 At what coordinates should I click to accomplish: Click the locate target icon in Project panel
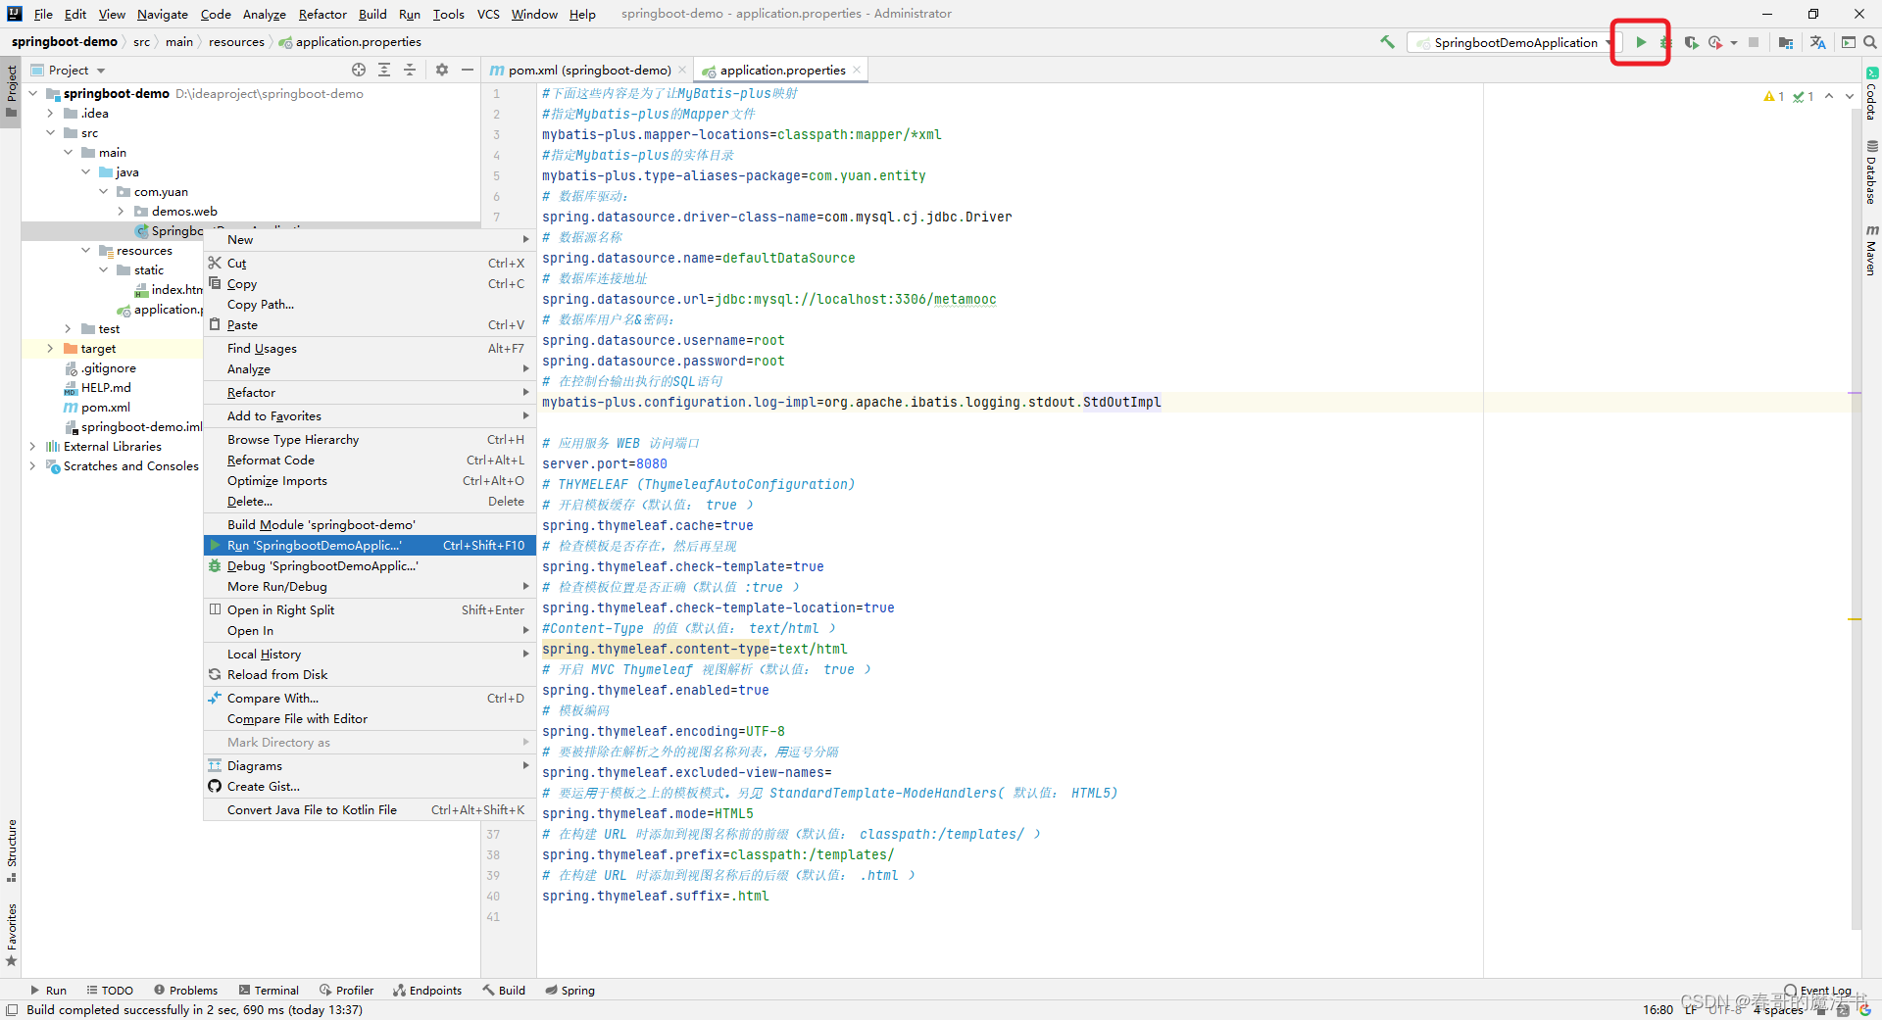point(359,70)
